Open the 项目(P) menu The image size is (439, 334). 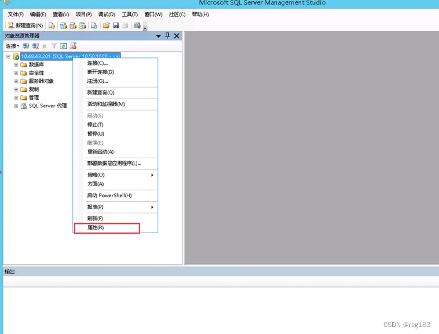click(83, 14)
